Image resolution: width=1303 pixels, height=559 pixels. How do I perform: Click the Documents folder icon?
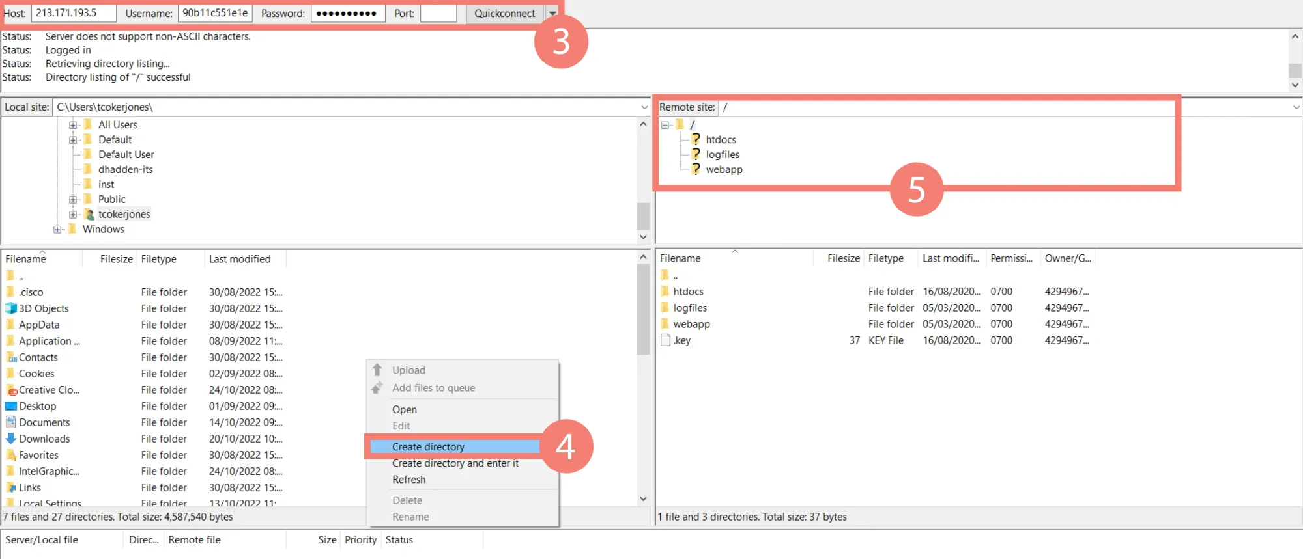(11, 422)
